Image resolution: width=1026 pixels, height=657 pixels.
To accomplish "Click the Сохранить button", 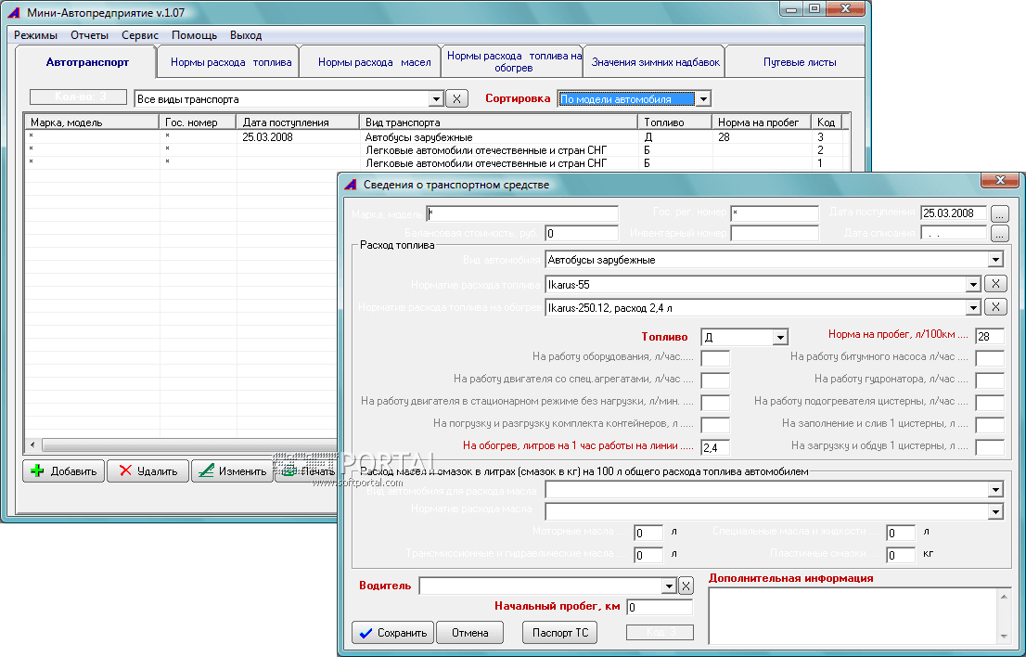I will point(392,633).
